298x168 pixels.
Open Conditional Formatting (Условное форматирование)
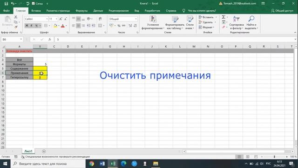pyautogui.click(x=153, y=23)
